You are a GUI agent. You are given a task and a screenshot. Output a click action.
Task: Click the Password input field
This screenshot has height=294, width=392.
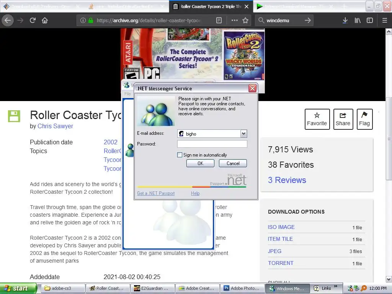(x=212, y=144)
